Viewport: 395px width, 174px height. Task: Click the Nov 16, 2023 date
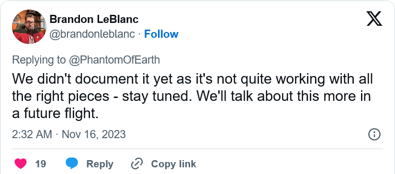(94, 134)
